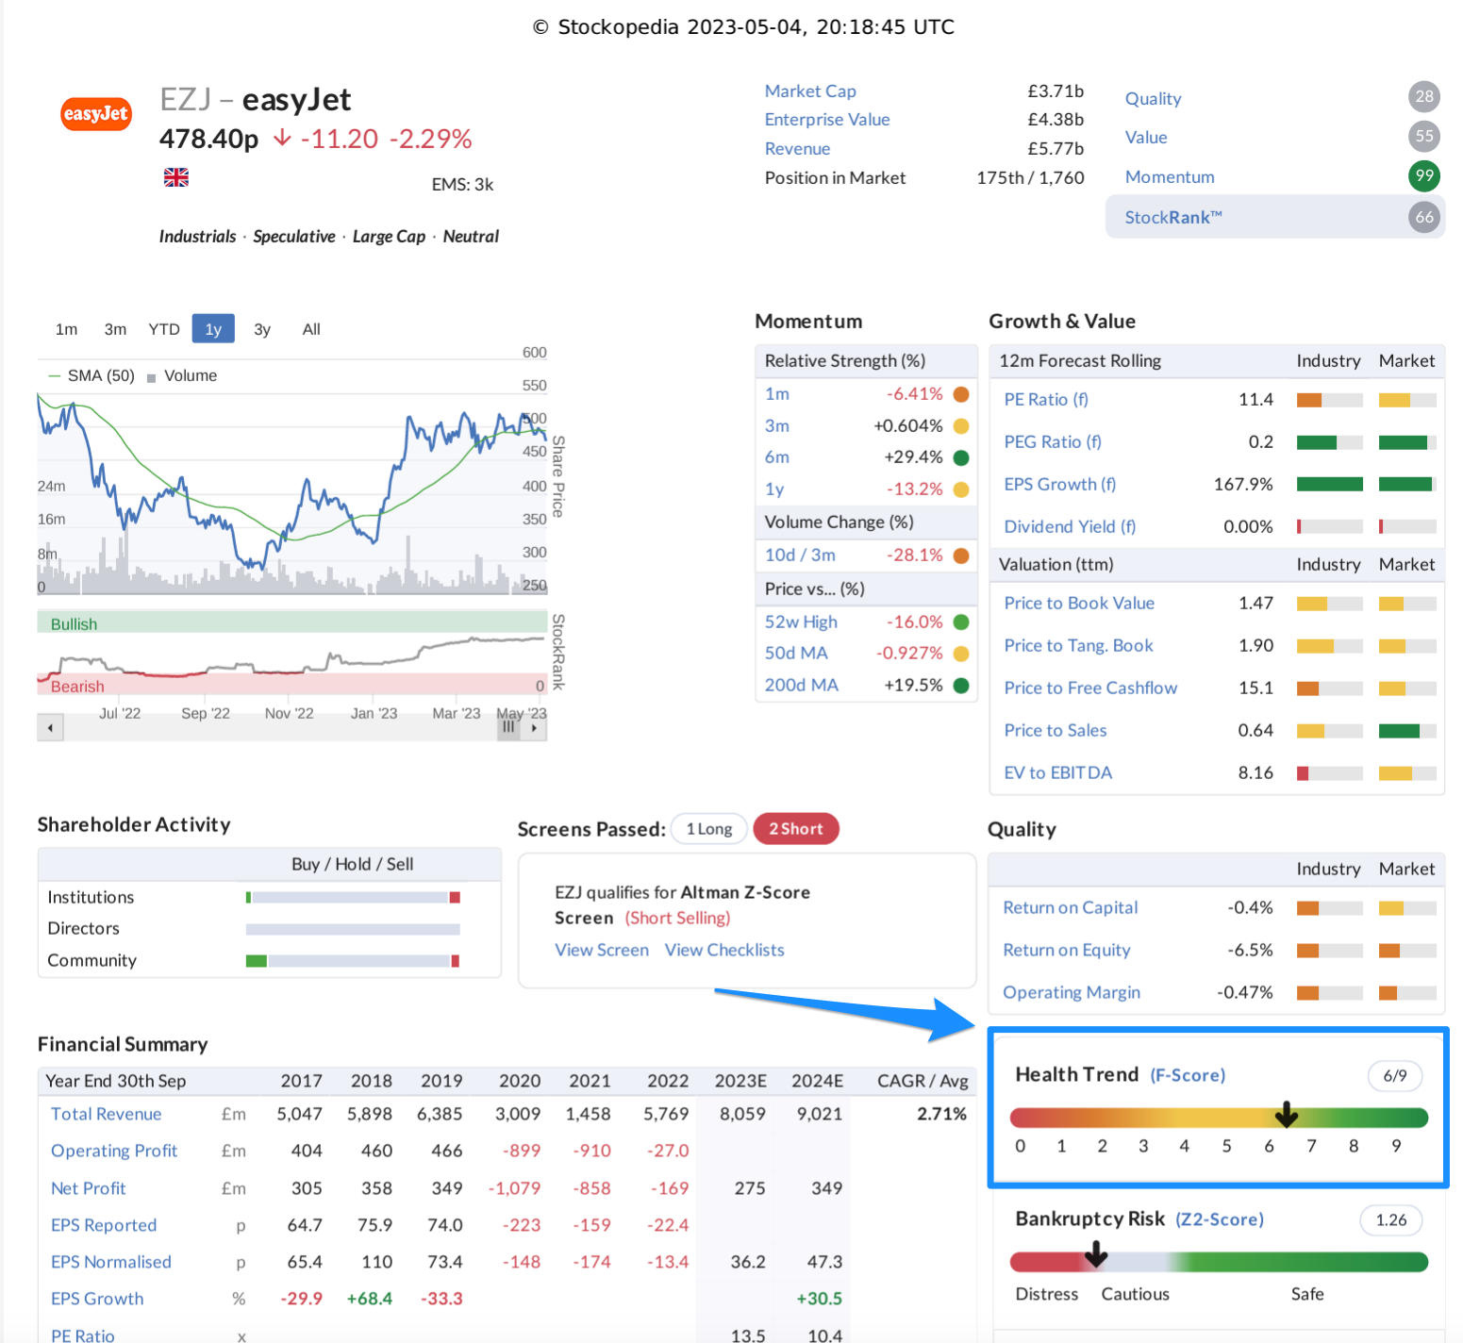Click the chart scroll right arrow
The width and height of the screenshot is (1463, 1343).
[535, 727]
